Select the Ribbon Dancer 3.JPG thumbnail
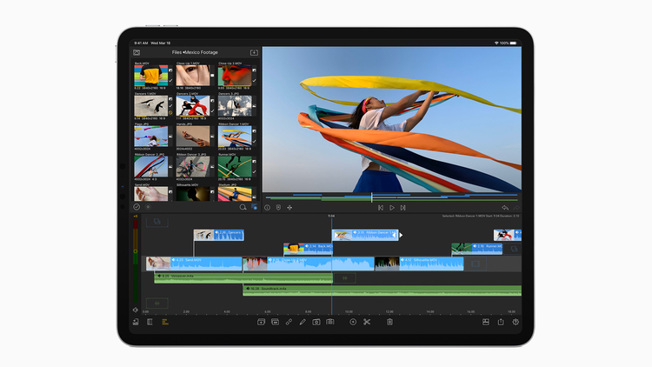652x367 pixels. 193,166
